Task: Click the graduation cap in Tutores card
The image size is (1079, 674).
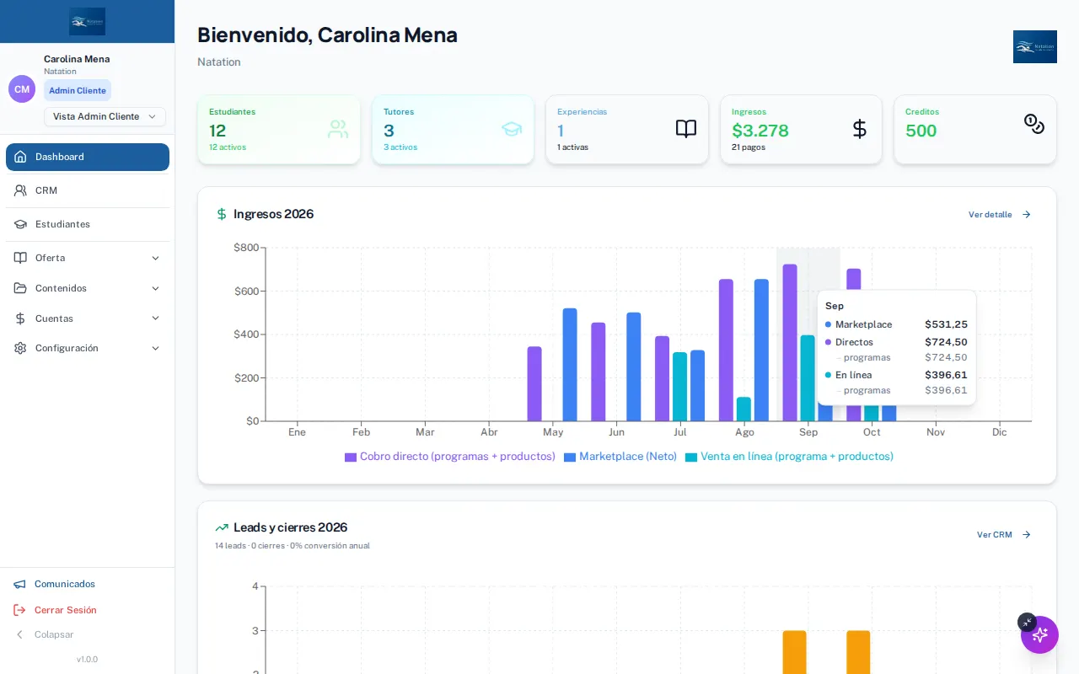Action: point(512,129)
